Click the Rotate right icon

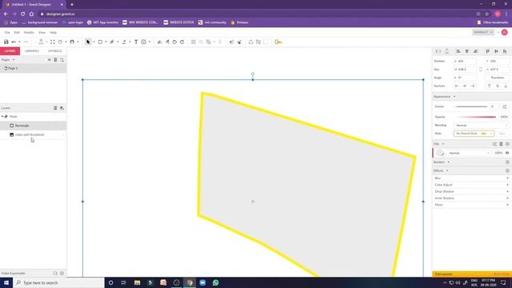click(182, 42)
